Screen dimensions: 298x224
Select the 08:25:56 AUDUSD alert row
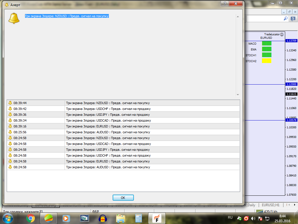[x=123, y=132]
